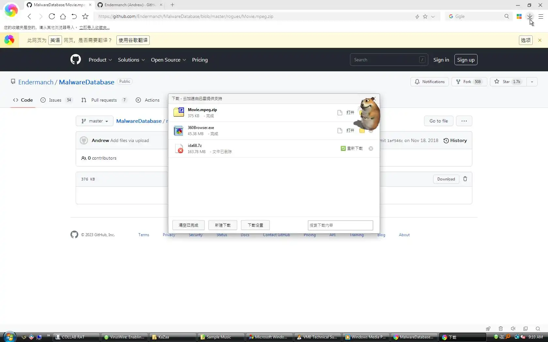The height and width of the screenshot is (342, 548).
Task: Focus the GitHub Search field
Action: pyautogui.click(x=389, y=60)
